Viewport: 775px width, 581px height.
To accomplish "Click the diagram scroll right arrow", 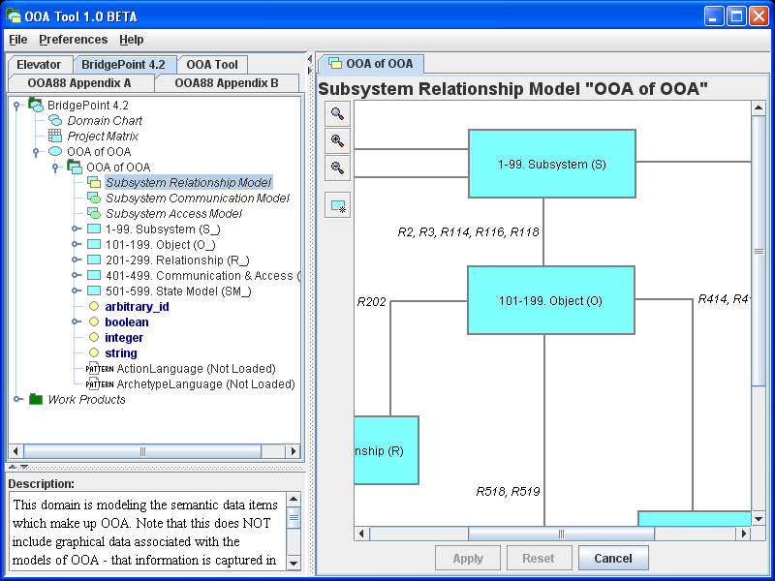I will pos(743,534).
